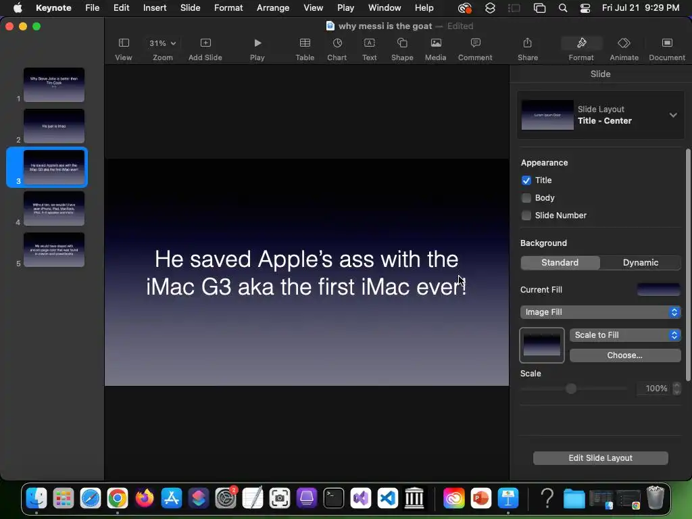The width and height of the screenshot is (692, 519).
Task: Open the File menu
Action: click(x=92, y=8)
